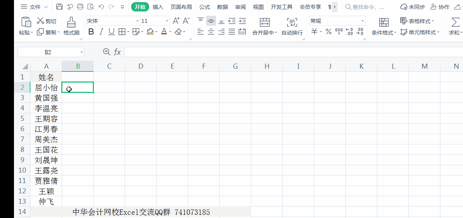Apply thousands separator format
The height and width of the screenshot is (218, 463).
(339, 32)
